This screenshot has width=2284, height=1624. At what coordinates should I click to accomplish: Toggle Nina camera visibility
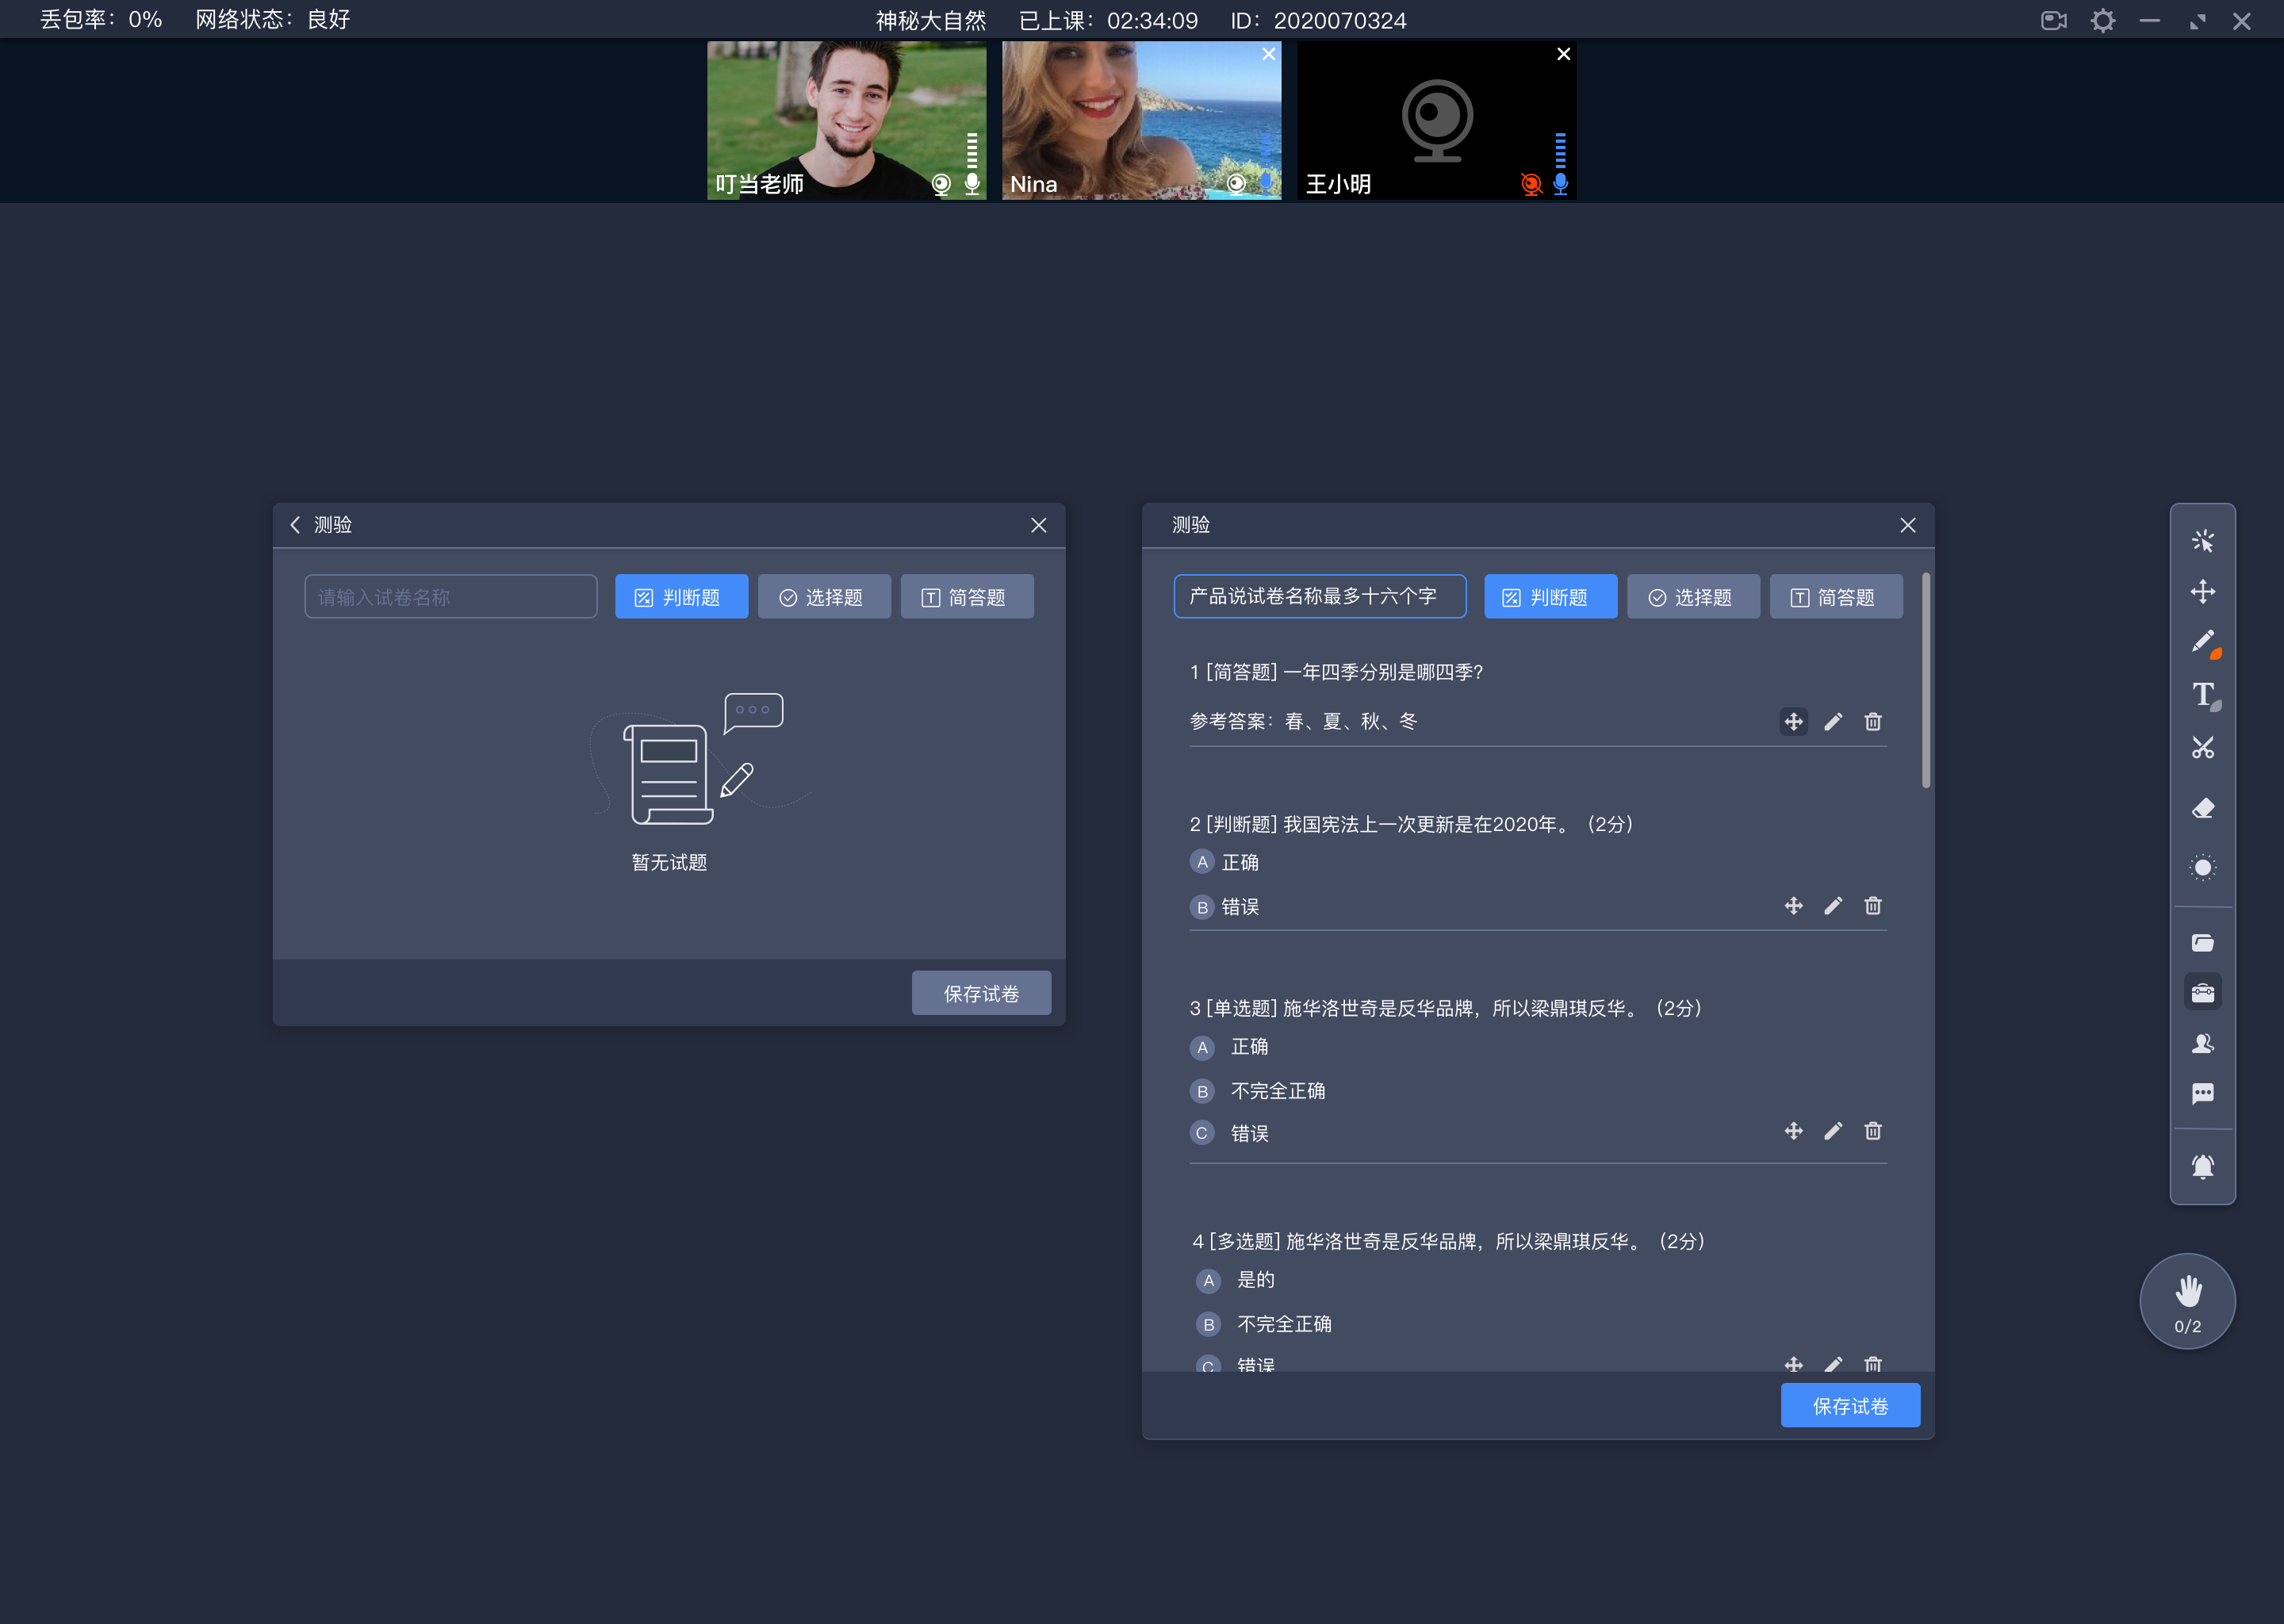pos(1239,185)
